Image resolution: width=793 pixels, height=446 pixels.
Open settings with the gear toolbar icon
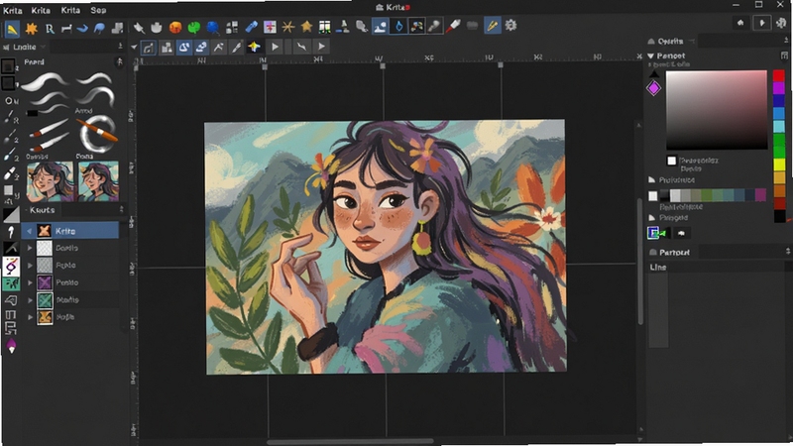tap(510, 25)
